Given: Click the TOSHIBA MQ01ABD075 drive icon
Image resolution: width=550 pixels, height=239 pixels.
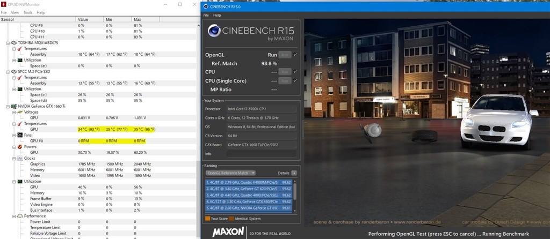Looking at the screenshot, I should point(13,43).
